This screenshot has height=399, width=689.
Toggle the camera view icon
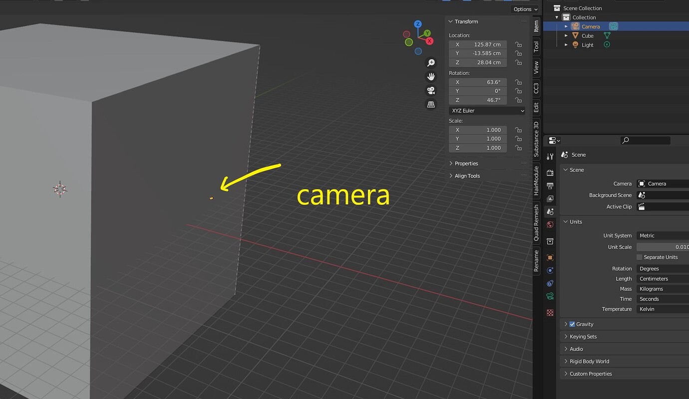430,91
